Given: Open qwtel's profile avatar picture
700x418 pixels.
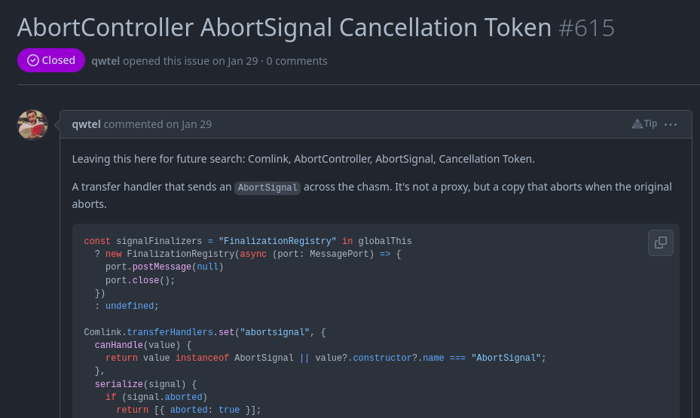Looking at the screenshot, I should [32, 125].
